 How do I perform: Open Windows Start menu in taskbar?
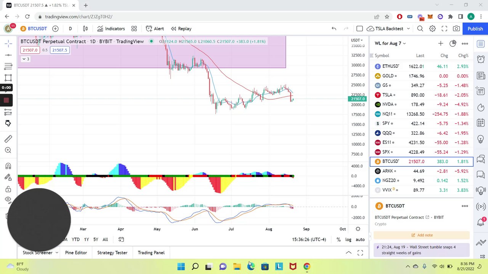pos(181,266)
